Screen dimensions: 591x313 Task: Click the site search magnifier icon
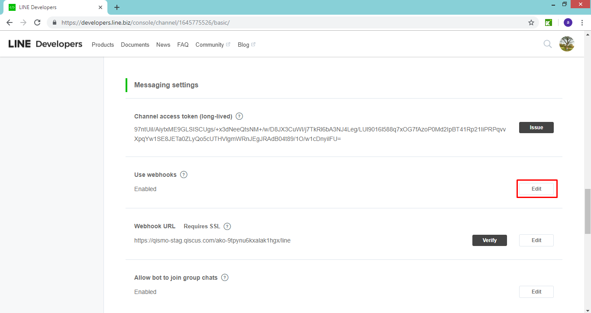(x=548, y=44)
